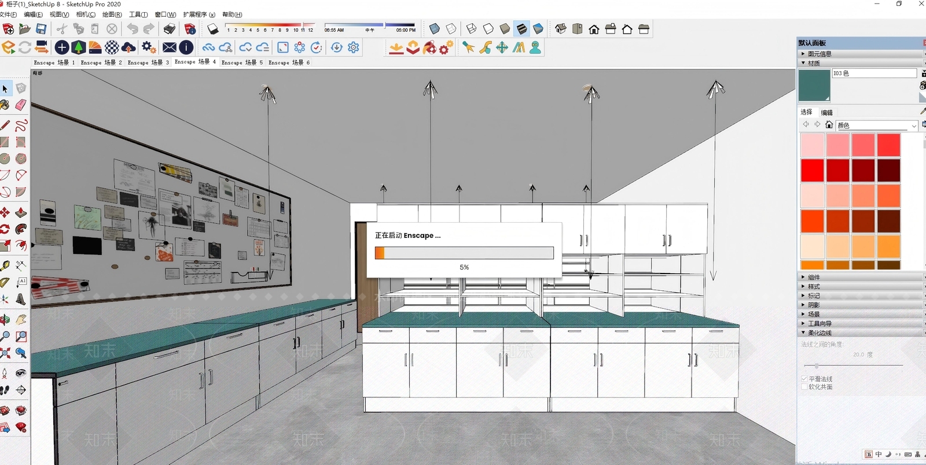The image size is (926, 465).
Task: Click the Open file folder icon
Action: point(24,29)
